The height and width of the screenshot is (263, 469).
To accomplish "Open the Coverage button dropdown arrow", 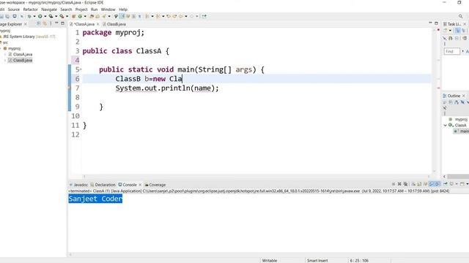I will click(x=56, y=16).
